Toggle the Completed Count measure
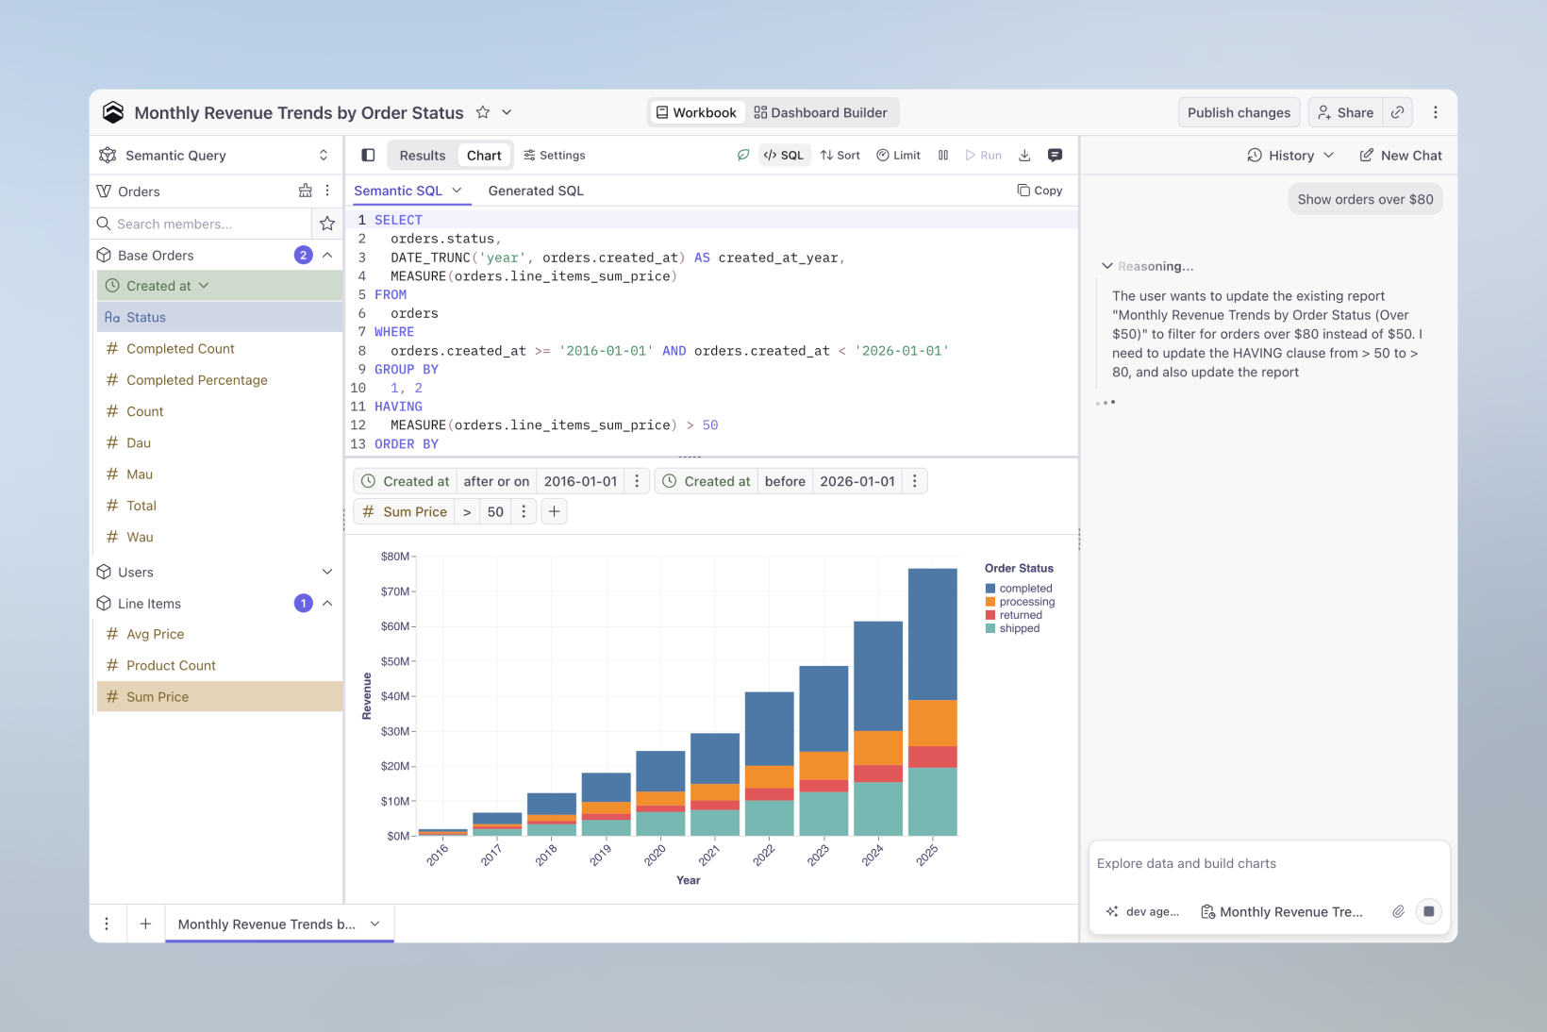This screenshot has height=1032, width=1547. (x=219, y=348)
